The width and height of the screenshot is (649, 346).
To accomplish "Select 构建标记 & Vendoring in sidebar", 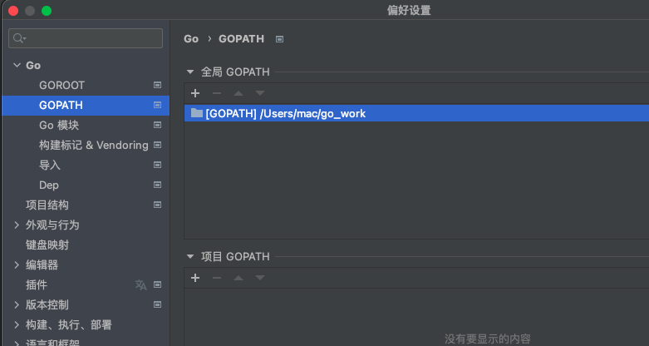I will [93, 145].
